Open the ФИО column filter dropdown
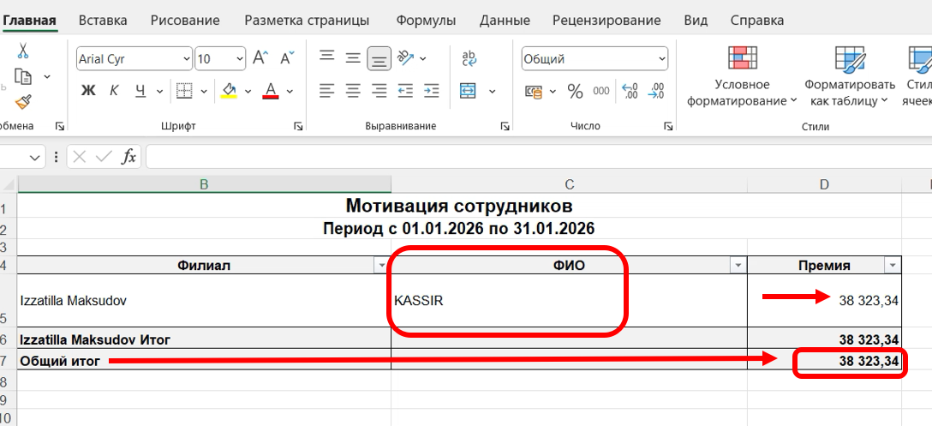 tap(738, 266)
